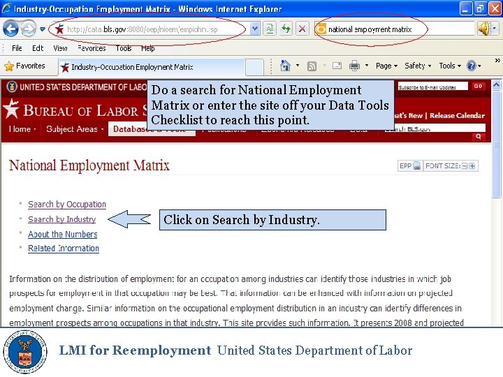Expand the Home button dropdown arrow
503x377 pixels.
click(x=298, y=66)
